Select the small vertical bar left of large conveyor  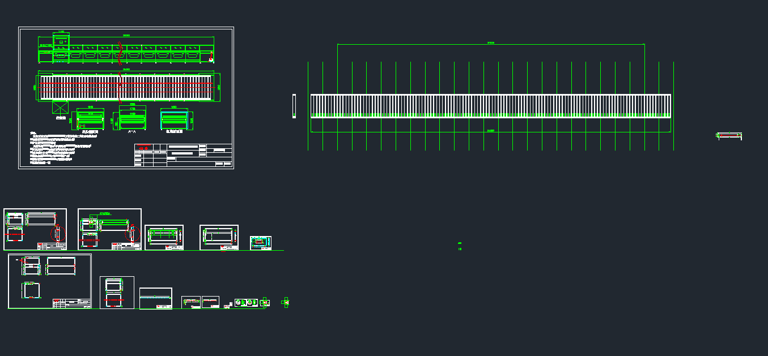click(x=294, y=106)
